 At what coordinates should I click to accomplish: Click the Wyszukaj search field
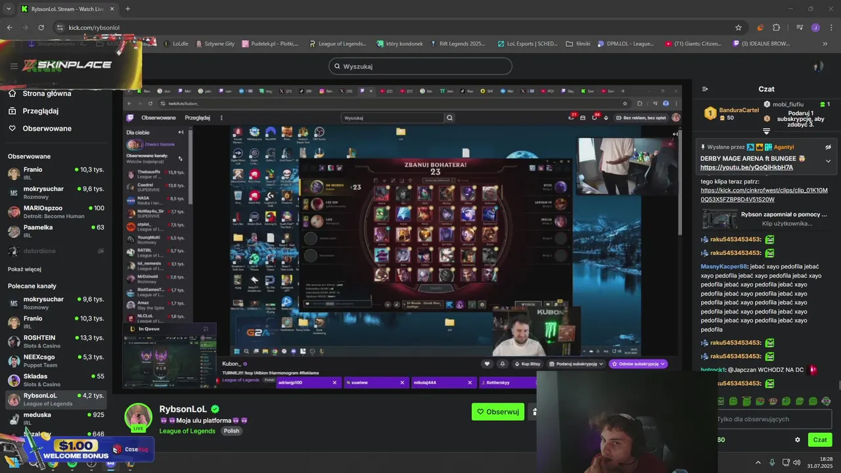click(x=420, y=66)
